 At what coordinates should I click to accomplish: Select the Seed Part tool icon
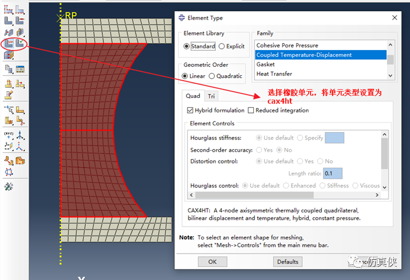(x=8, y=10)
